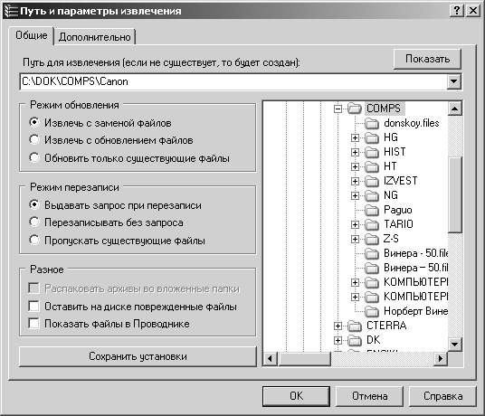Select the Норберт Вине folder icon
Image resolution: width=485 pixels, height=416 pixels.
click(x=372, y=311)
